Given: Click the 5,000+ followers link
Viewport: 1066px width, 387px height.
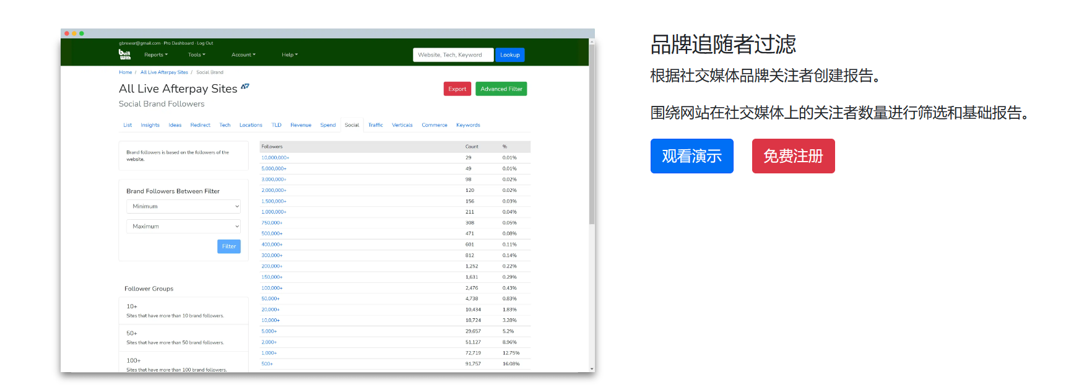Looking at the screenshot, I should pyautogui.click(x=269, y=331).
